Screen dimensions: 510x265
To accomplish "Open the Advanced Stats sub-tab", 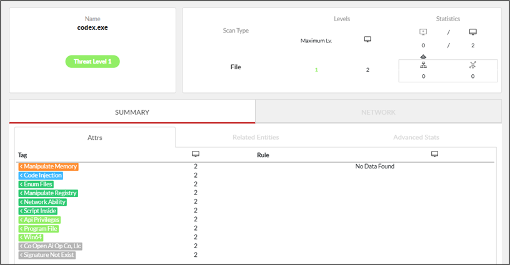I will [416, 137].
